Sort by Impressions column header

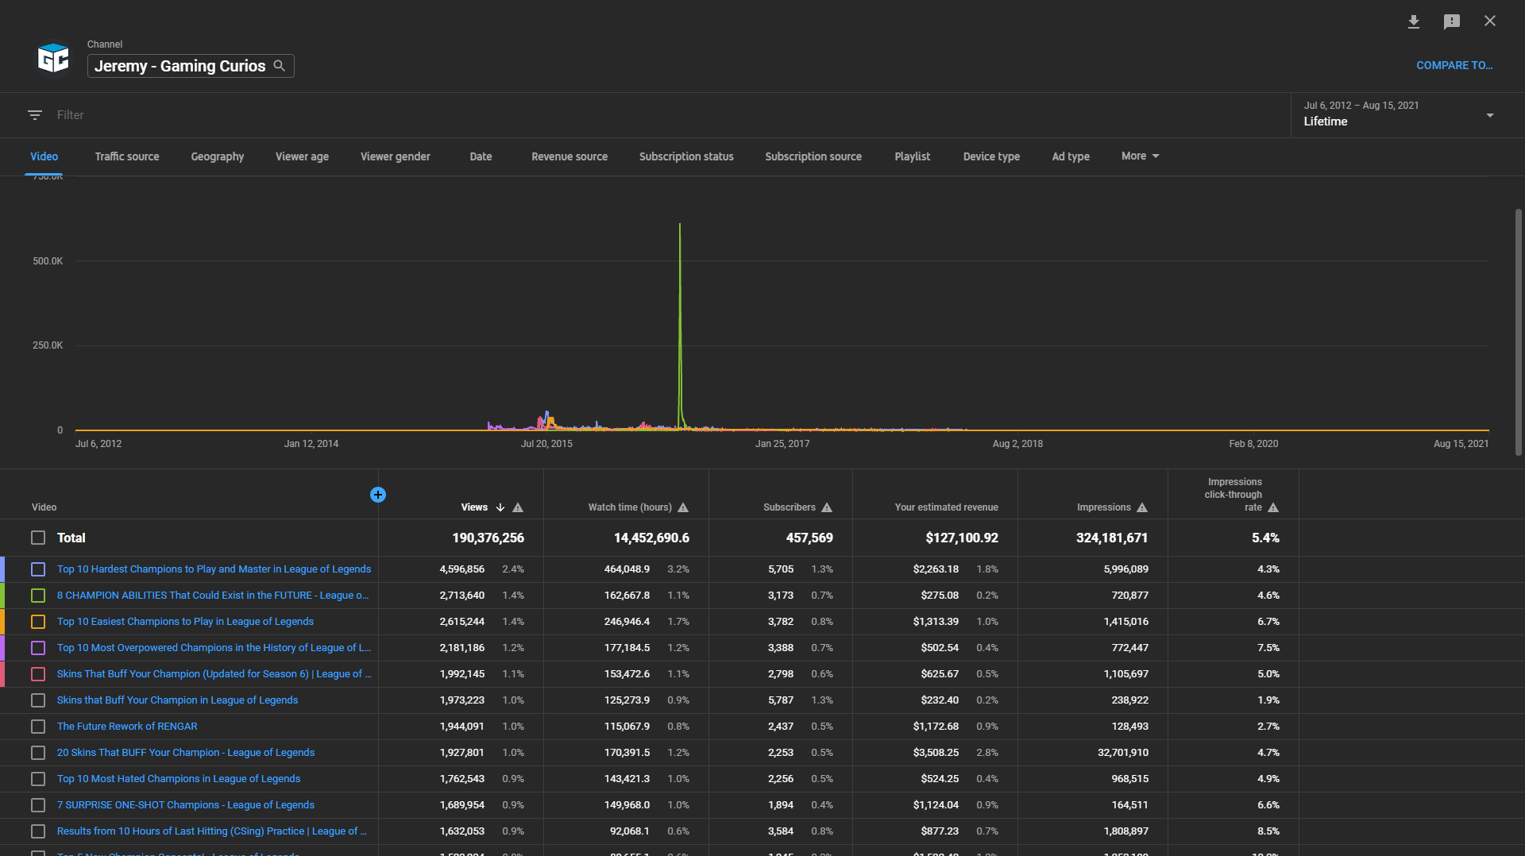pyautogui.click(x=1104, y=507)
